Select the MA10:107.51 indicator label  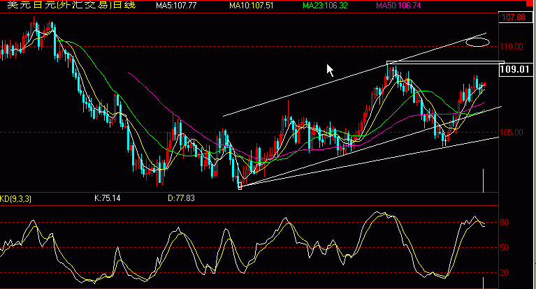(x=252, y=6)
